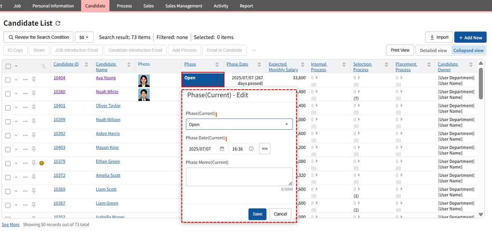Open the calendar picker in Phase Date
Image resolution: width=492 pixels, height=231 pixels.
tap(222, 149)
